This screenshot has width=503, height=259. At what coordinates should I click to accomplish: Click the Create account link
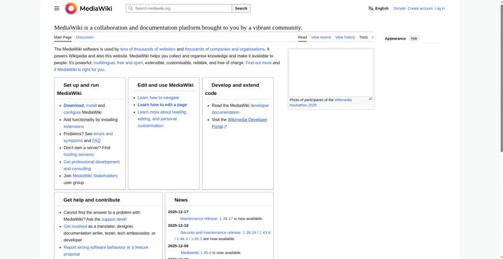click(x=420, y=9)
